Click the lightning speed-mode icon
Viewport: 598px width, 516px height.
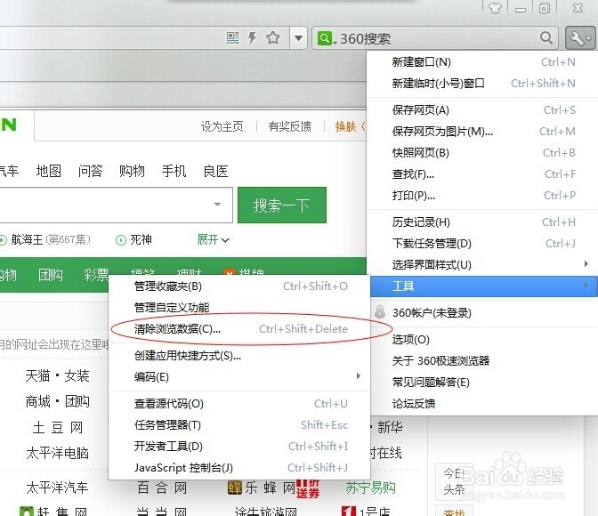[x=252, y=37]
